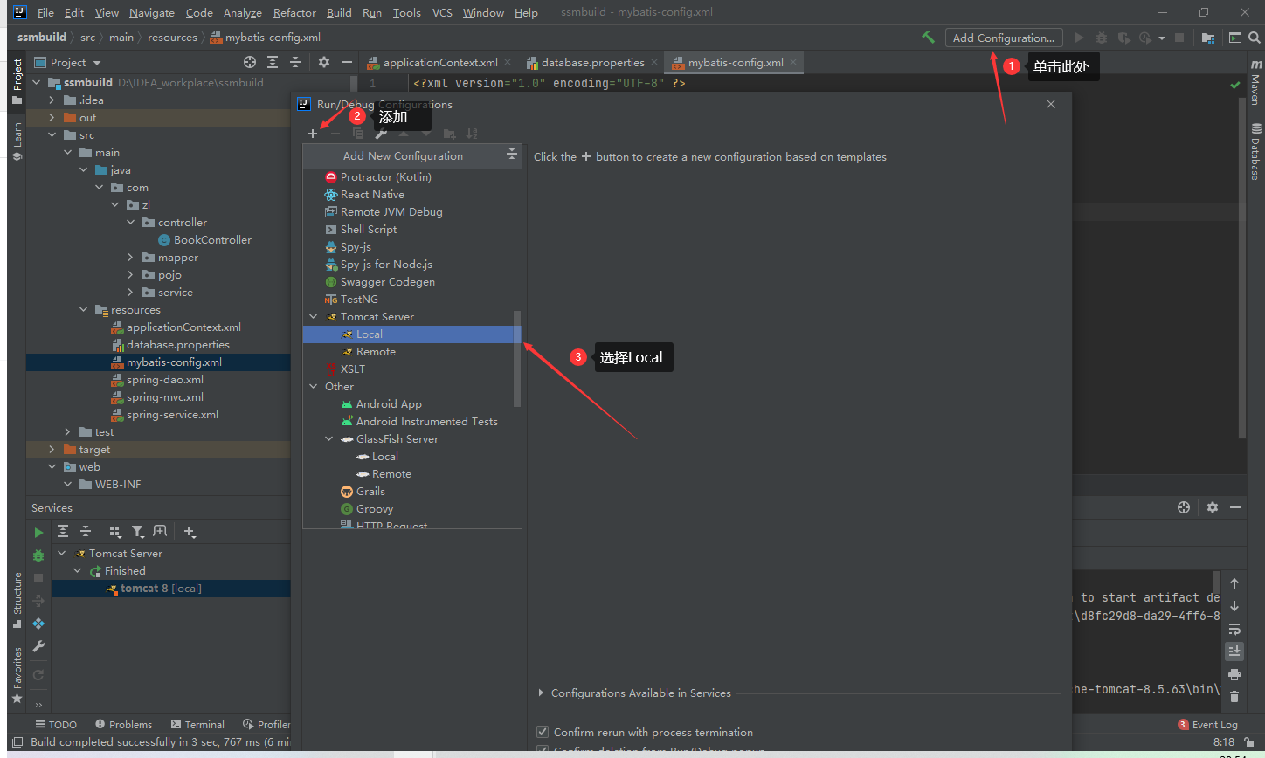Viewport: 1265px width, 758px height.
Task: Open the Structure side tool tab
Action: click(17, 600)
